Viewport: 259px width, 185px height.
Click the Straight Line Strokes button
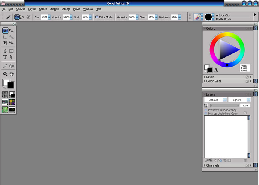click(x=22, y=17)
